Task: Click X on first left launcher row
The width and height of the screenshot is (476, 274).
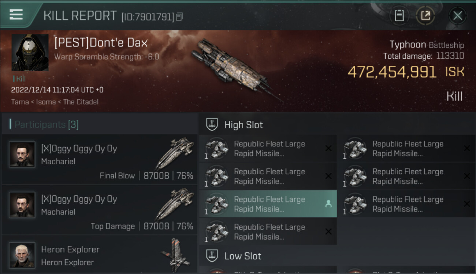Action: pyautogui.click(x=328, y=148)
